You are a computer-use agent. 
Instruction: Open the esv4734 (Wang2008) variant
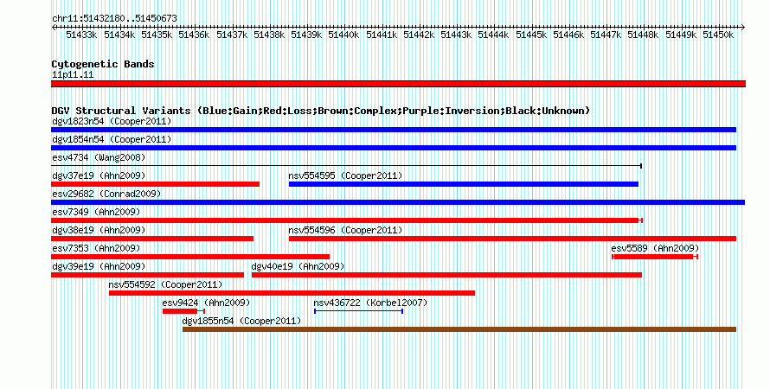pyautogui.click(x=99, y=157)
